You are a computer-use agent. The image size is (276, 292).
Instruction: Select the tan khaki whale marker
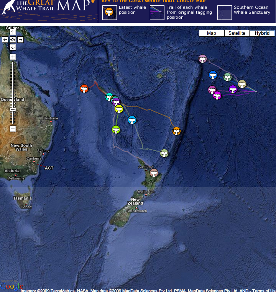[x=242, y=84]
